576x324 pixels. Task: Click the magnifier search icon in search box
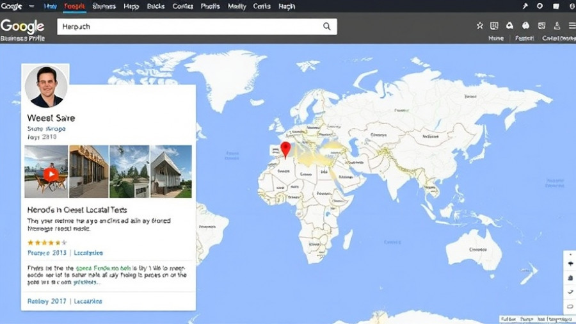point(326,26)
